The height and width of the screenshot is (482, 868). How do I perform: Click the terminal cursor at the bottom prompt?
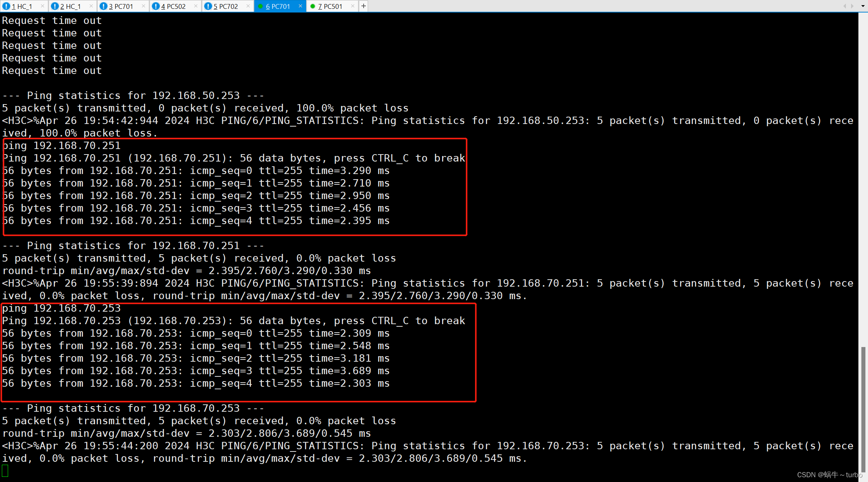pyautogui.click(x=5, y=471)
